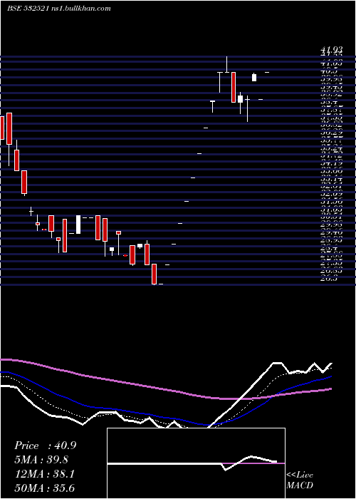
Task: Click the tallest red candlestick near the chart's high
Action: point(234,87)
